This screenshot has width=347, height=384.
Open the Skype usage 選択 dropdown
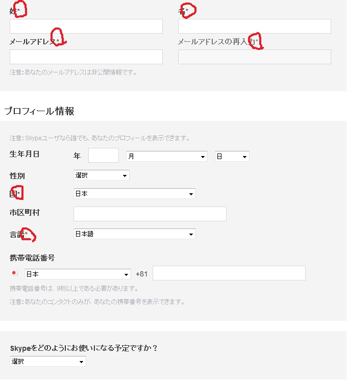(x=48, y=362)
